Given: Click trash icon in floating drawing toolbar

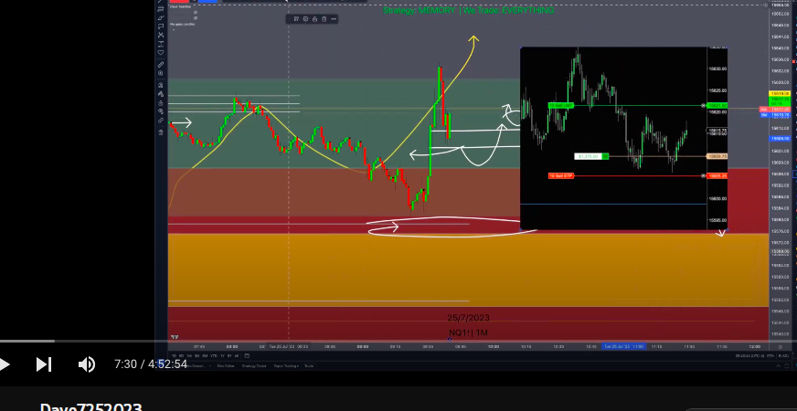Looking at the screenshot, I should pyautogui.click(x=324, y=19).
